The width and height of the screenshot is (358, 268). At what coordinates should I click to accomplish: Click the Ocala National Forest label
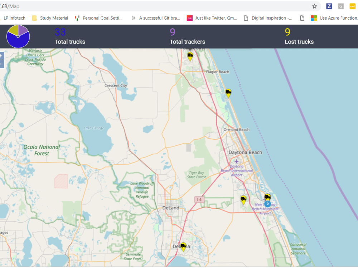42,150
